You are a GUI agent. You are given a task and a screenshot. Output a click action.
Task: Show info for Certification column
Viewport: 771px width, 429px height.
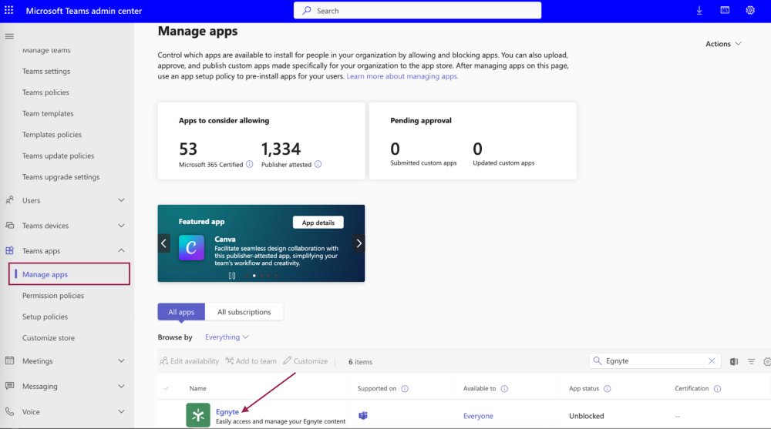(x=717, y=389)
